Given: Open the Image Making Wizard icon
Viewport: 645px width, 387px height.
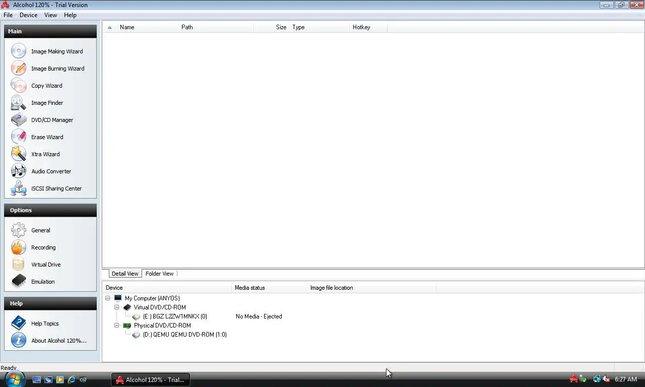Looking at the screenshot, I should [x=19, y=51].
